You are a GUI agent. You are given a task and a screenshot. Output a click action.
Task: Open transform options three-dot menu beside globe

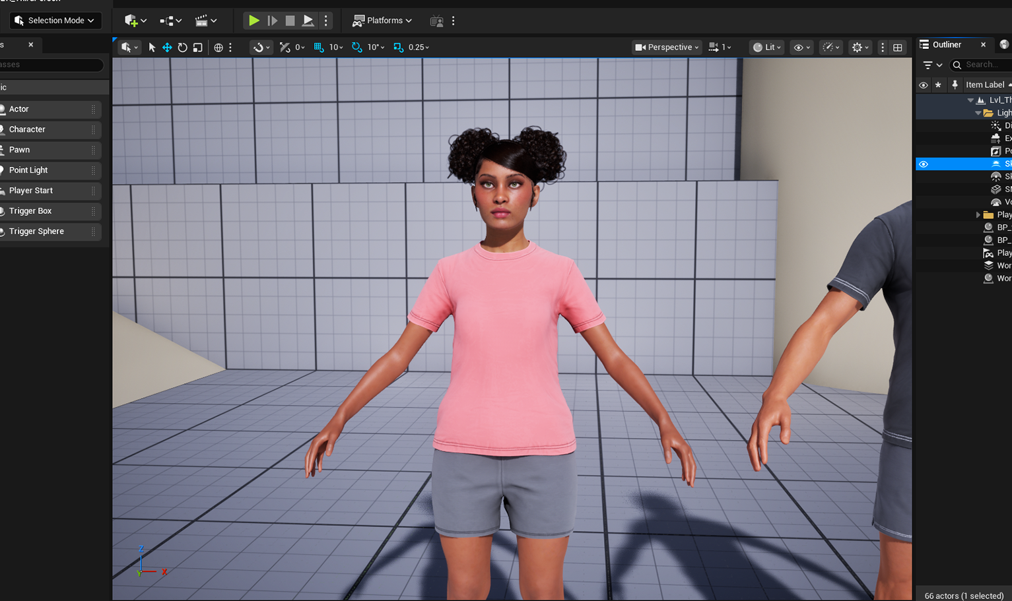[230, 47]
